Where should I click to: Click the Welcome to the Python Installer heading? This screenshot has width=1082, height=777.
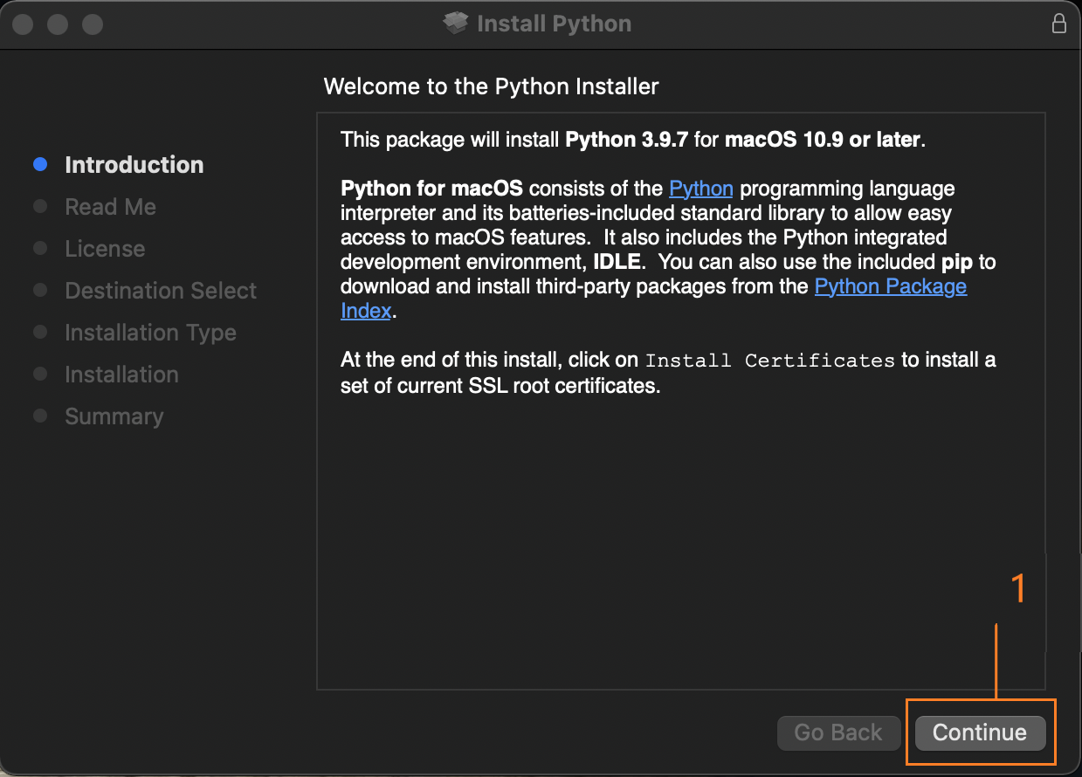tap(491, 86)
